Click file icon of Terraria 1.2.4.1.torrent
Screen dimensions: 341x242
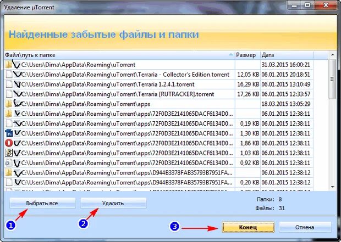pyautogui.click(x=9, y=84)
